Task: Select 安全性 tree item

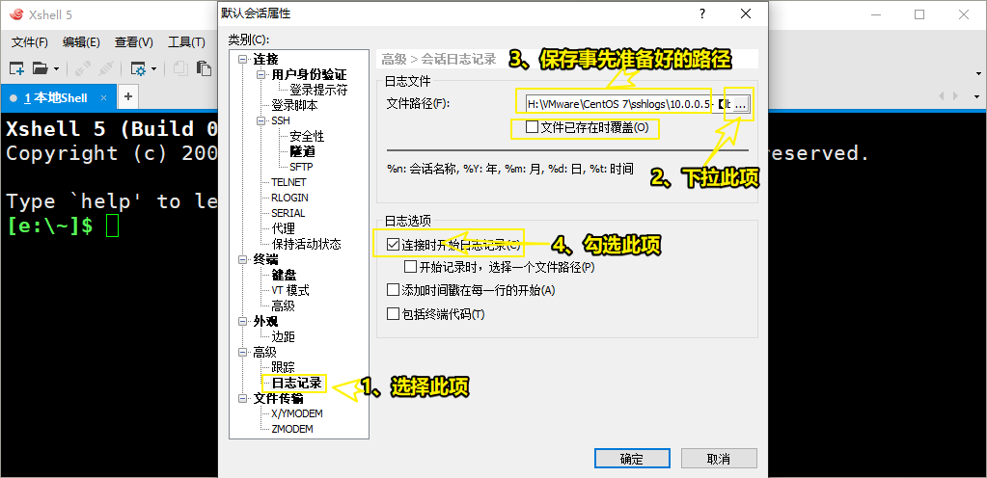Action: pyautogui.click(x=307, y=136)
